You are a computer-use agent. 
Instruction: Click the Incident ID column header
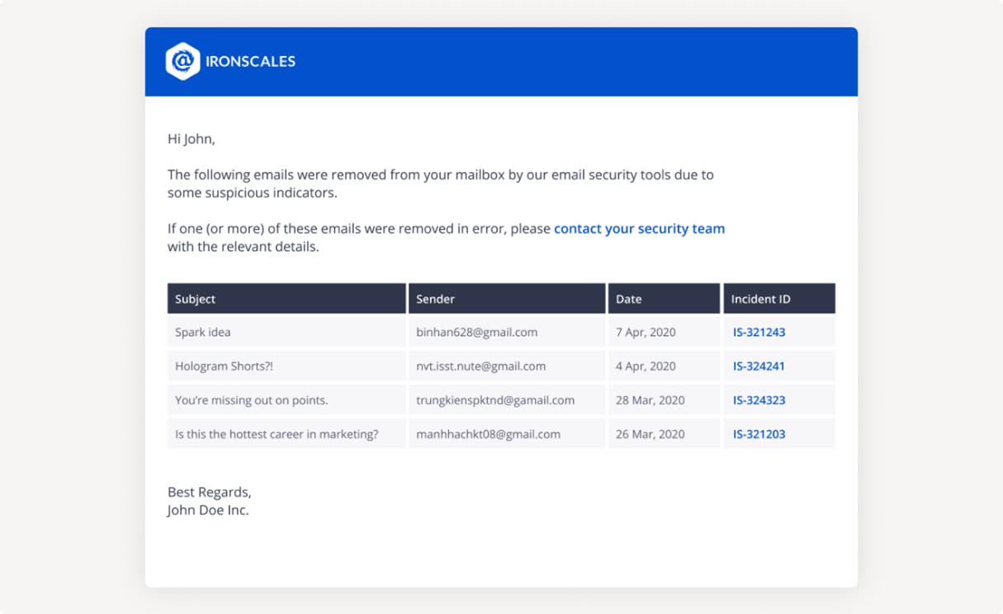point(779,299)
